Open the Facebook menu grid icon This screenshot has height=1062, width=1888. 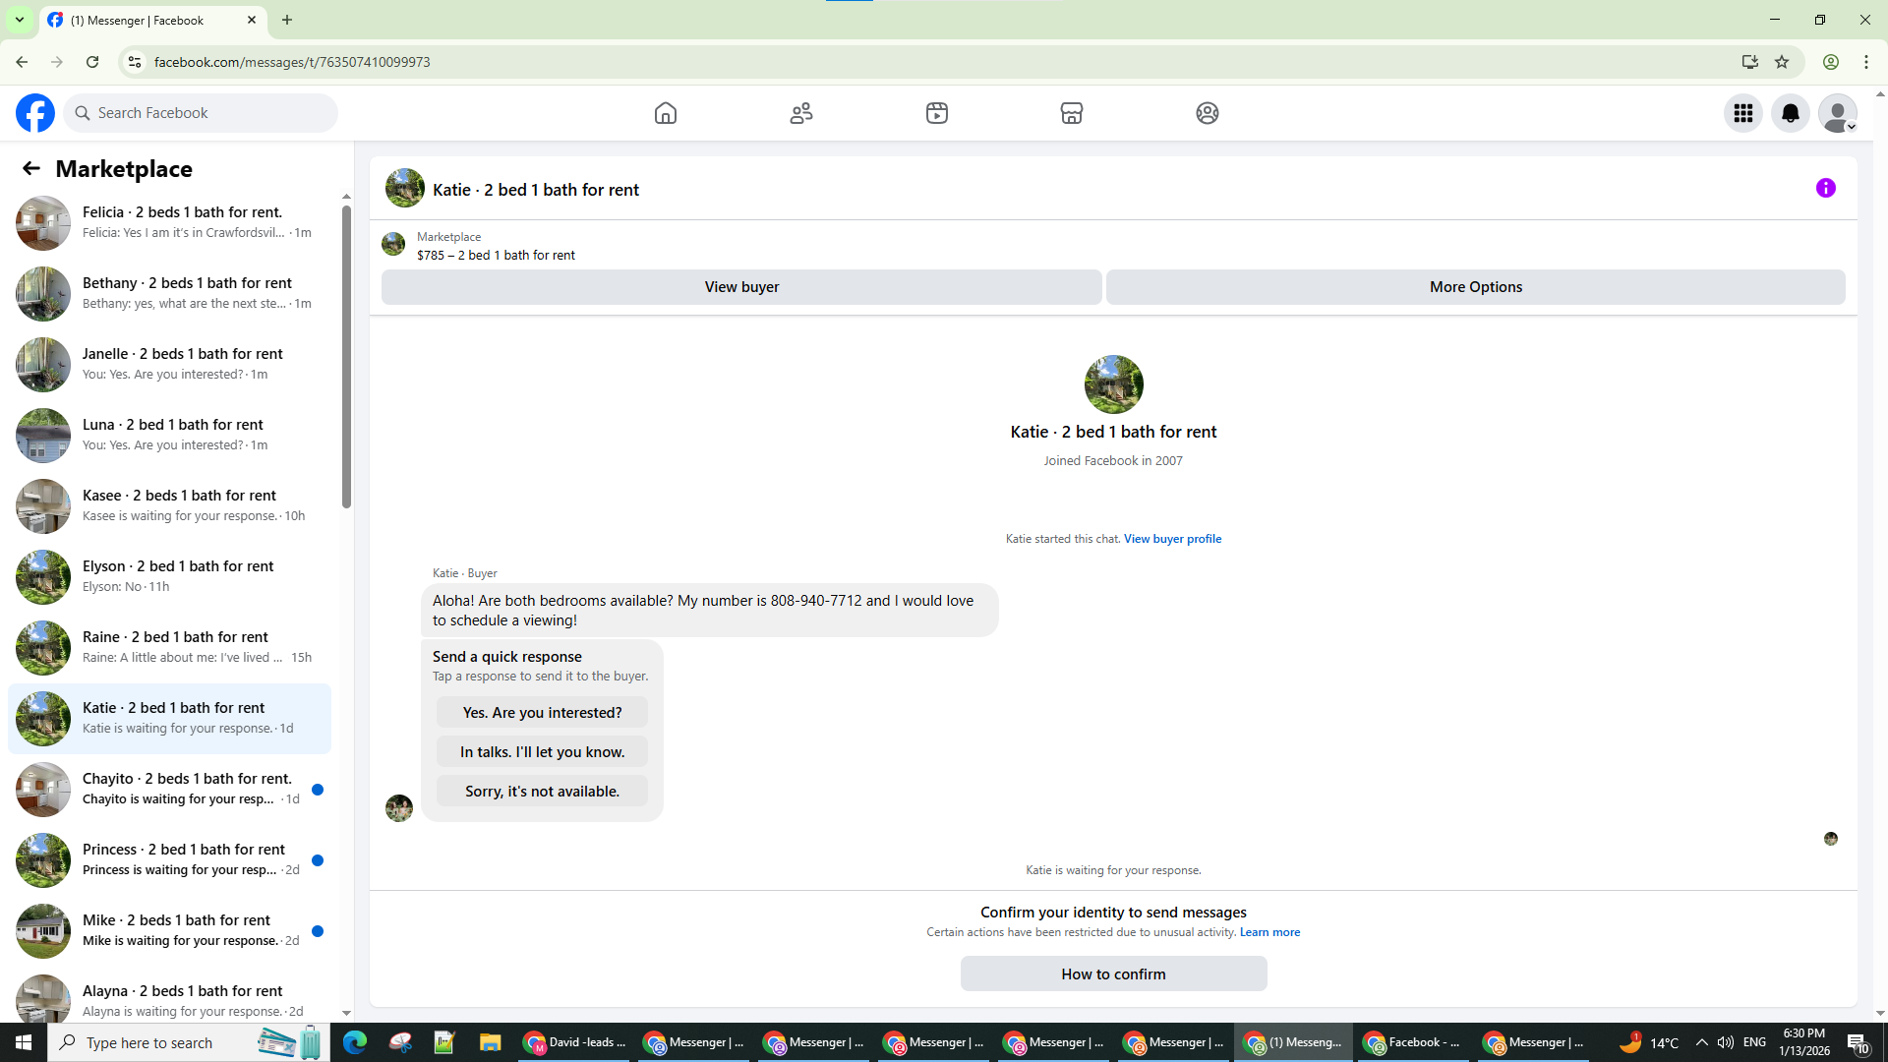[1743, 113]
